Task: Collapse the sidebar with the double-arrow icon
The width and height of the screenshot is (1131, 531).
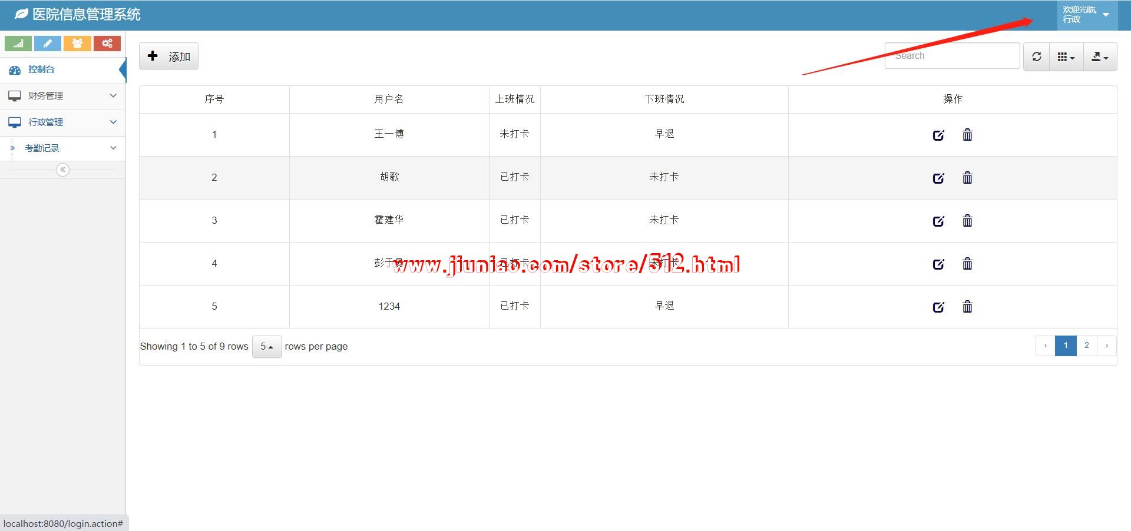Action: point(62,170)
